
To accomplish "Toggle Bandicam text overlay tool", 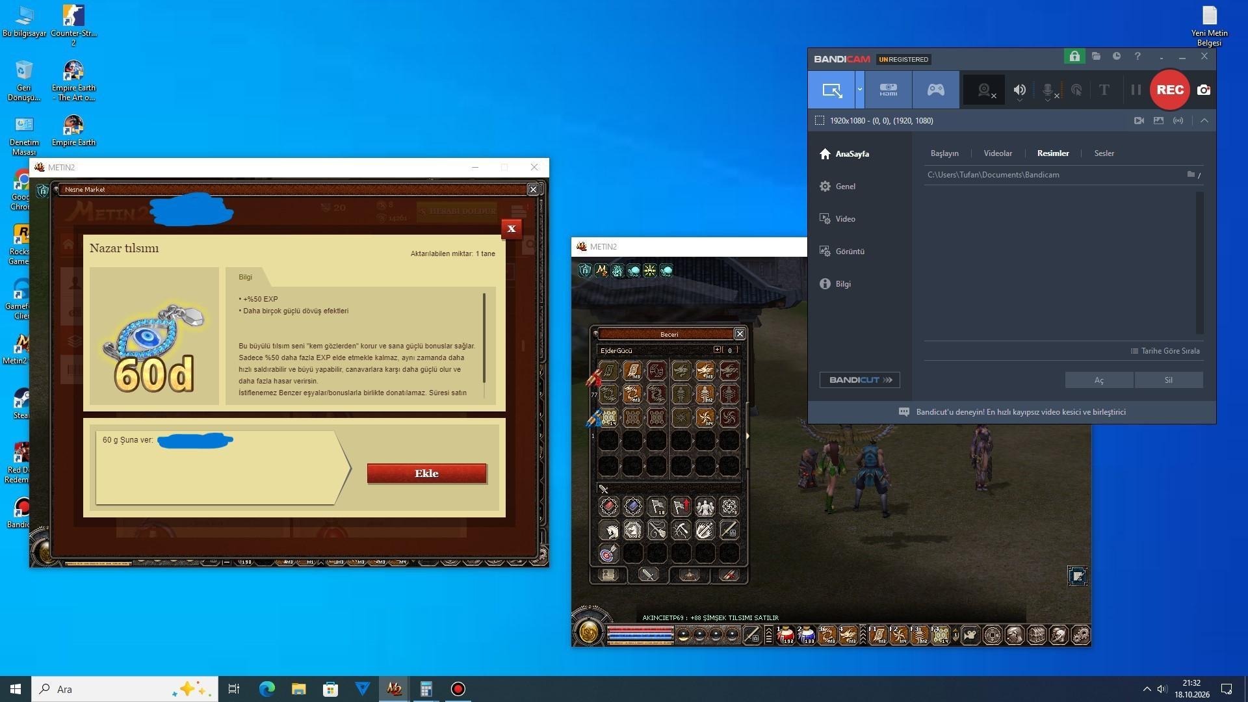I will (1104, 90).
